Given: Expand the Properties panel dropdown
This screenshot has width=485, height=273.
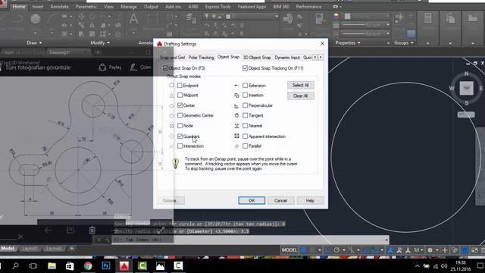Looking at the screenshot, I should point(348,42).
